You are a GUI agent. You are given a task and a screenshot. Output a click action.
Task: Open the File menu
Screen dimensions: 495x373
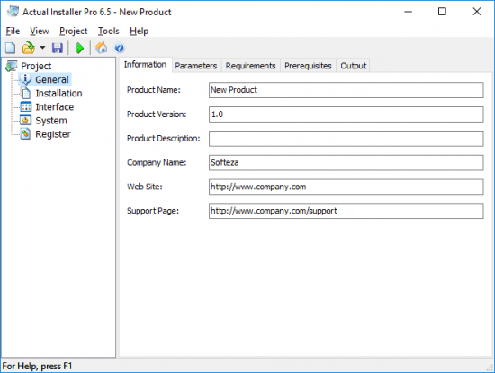13,31
